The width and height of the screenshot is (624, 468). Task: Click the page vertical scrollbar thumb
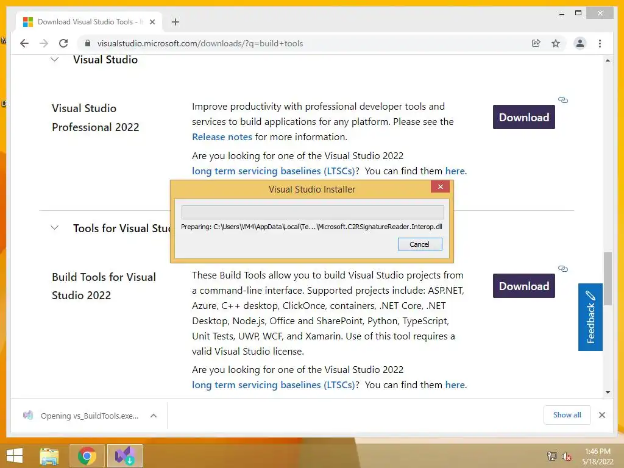pyautogui.click(x=608, y=278)
